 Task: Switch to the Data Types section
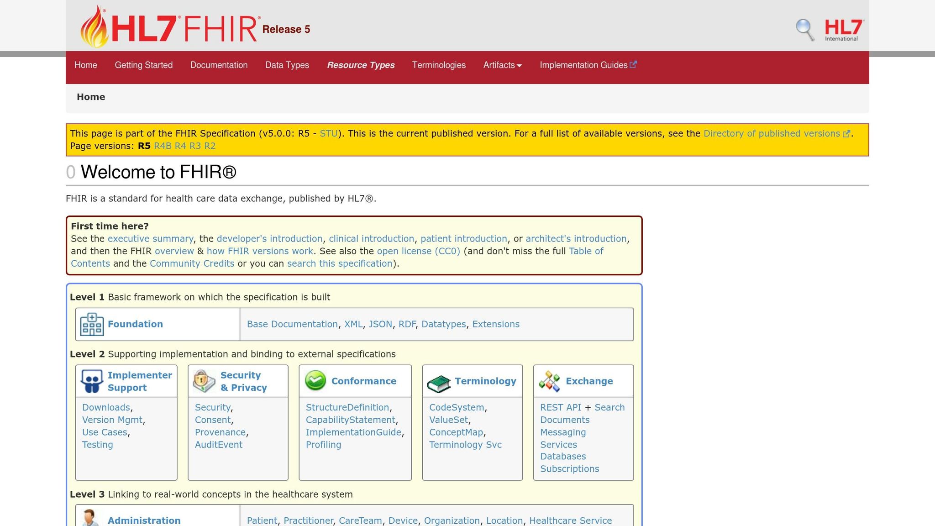[287, 65]
